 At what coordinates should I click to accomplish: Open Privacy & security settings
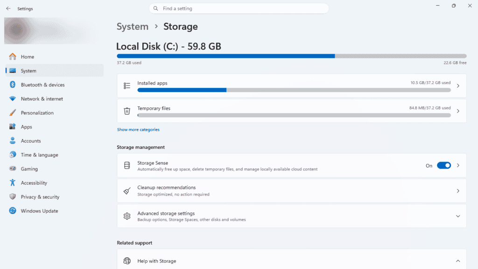tap(55, 197)
